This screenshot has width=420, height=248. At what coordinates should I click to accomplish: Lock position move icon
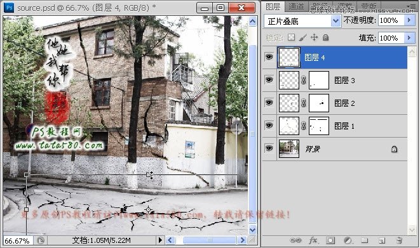coord(314,37)
